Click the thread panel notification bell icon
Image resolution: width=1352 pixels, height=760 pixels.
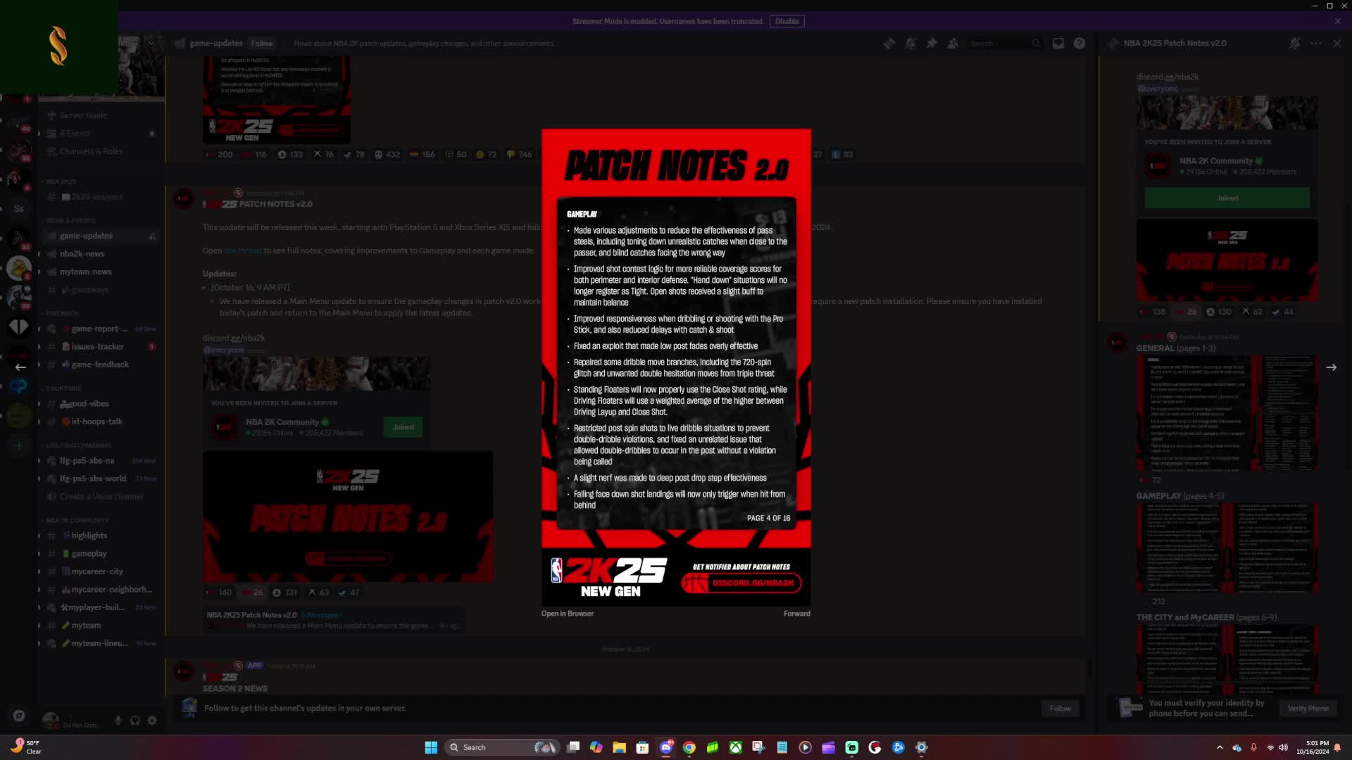point(1294,44)
